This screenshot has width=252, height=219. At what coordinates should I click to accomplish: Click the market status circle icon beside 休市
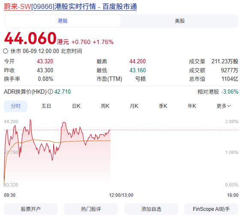tap(6, 51)
